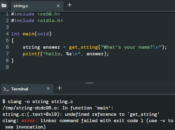Click the undefined reference error message line
175x130 pixels.
(x=81, y=114)
